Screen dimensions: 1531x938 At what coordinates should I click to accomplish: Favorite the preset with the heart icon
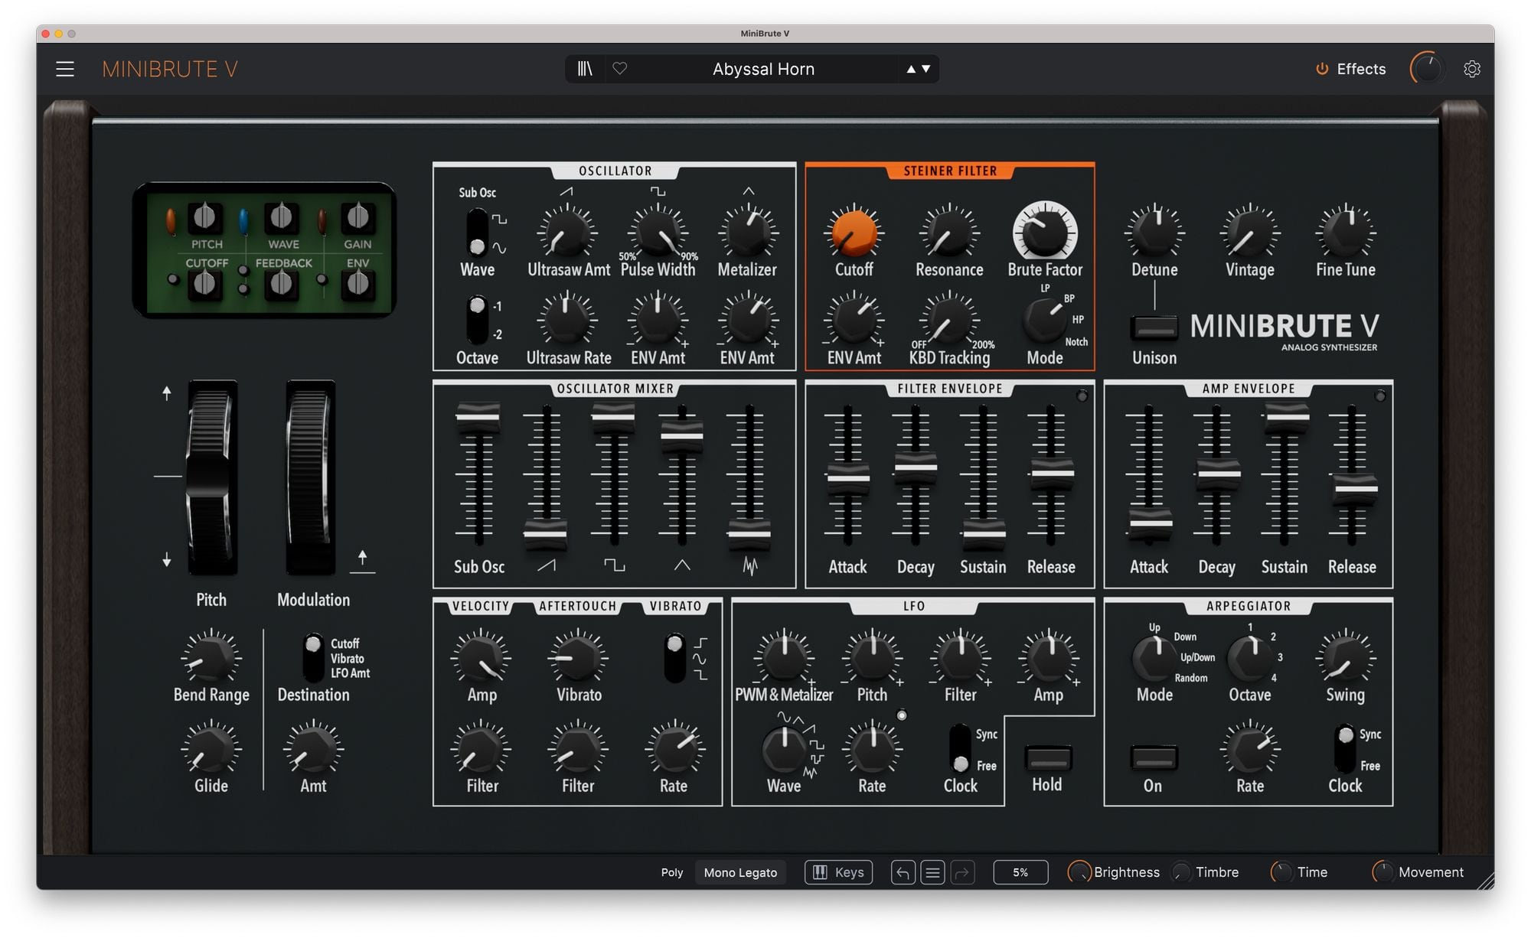point(620,69)
